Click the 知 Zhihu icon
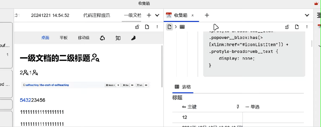Image resolution: width=321 pixels, height=127 pixels. point(118,38)
